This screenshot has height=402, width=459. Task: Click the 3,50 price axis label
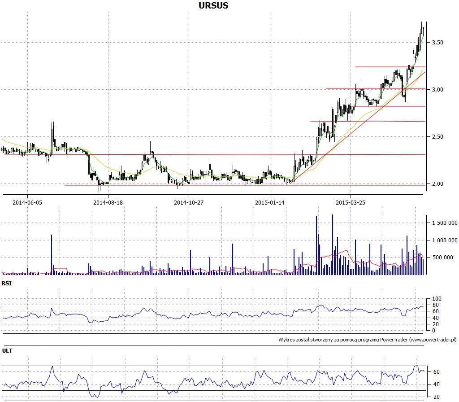click(437, 43)
